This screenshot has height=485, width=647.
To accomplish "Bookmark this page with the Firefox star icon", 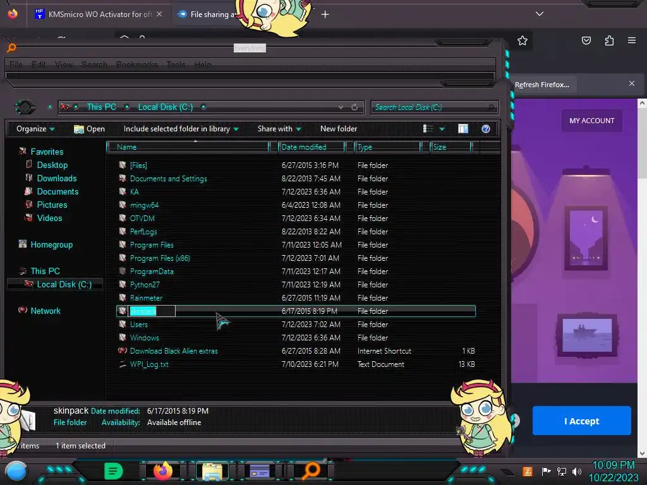I will [x=523, y=40].
